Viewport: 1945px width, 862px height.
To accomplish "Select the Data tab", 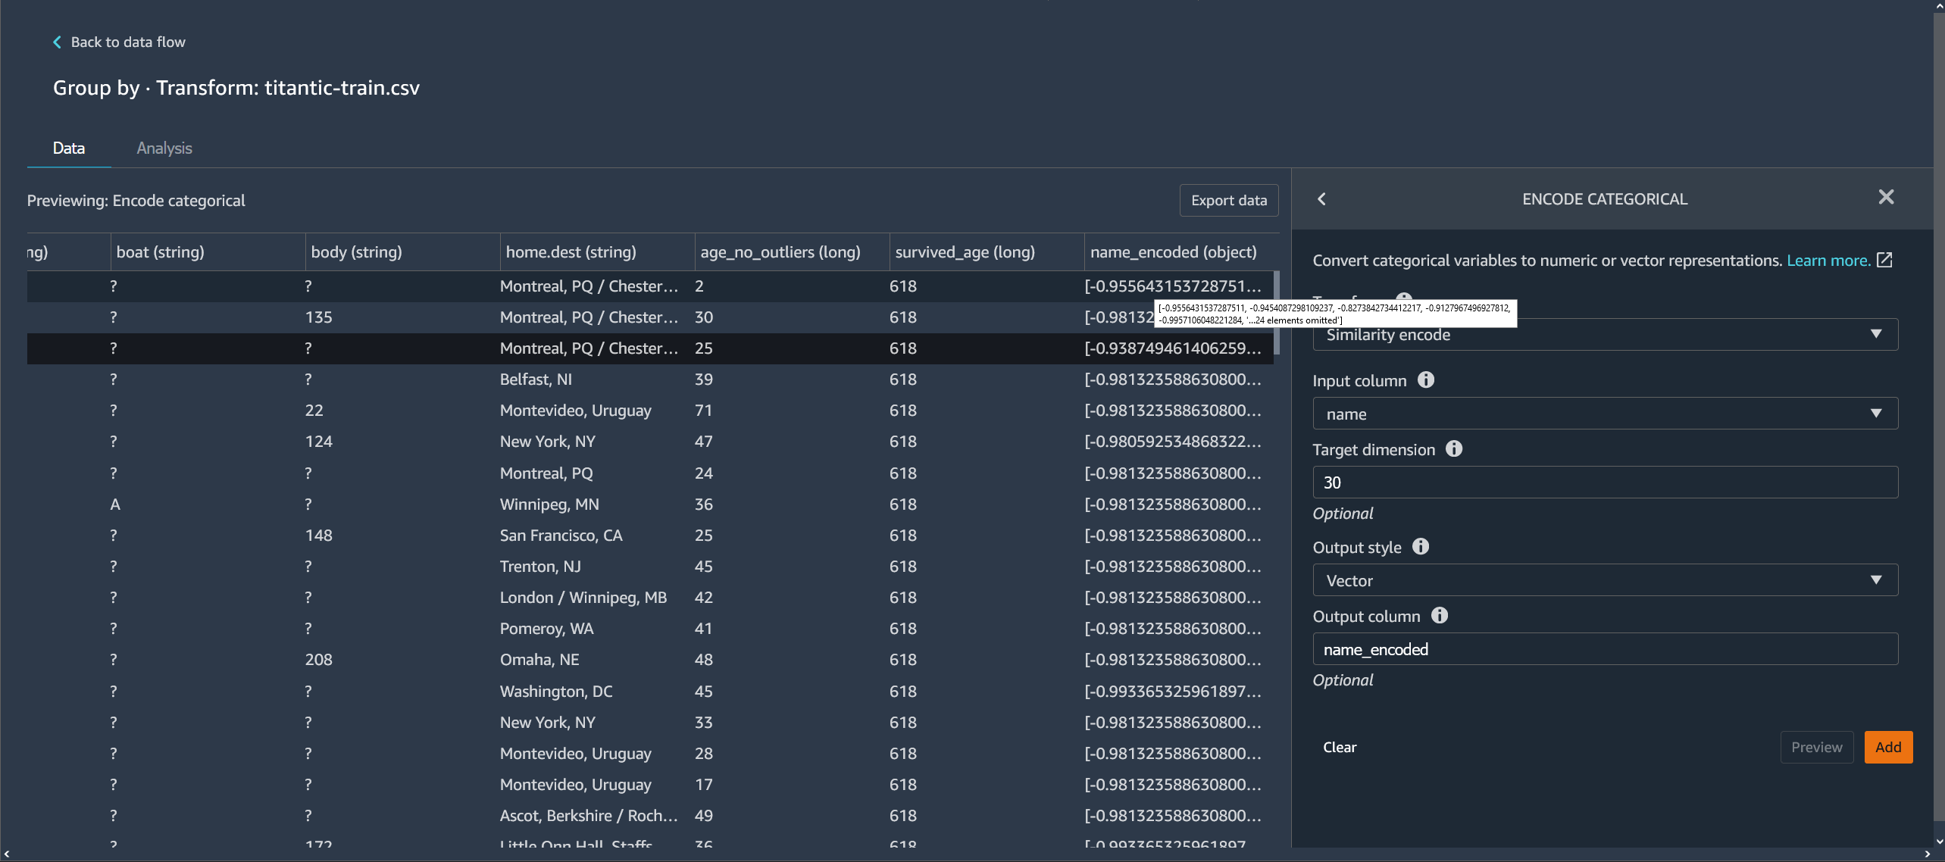I will coord(69,148).
